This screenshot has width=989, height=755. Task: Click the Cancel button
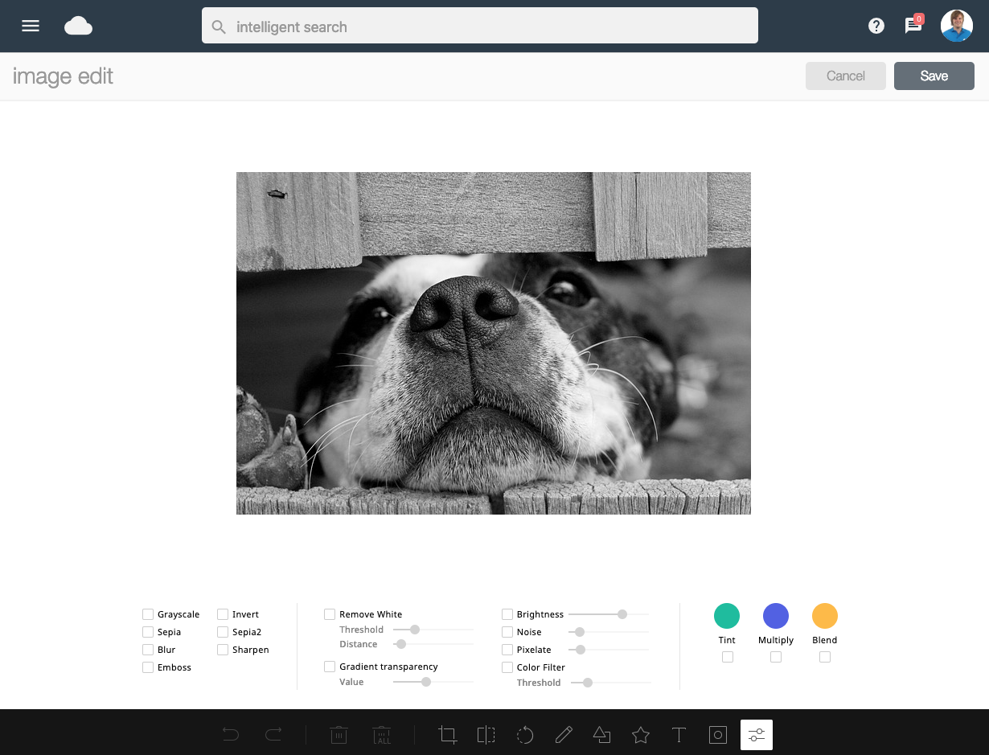point(845,76)
